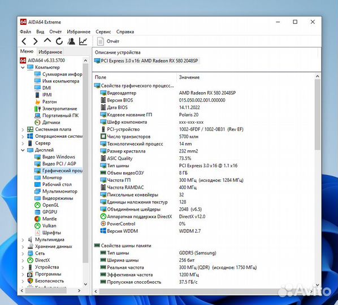Open the Электропитание power item
Viewport: 338px width, 305px height.
pyautogui.click(x=55, y=108)
